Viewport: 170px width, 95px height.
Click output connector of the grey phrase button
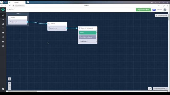point(97,37)
